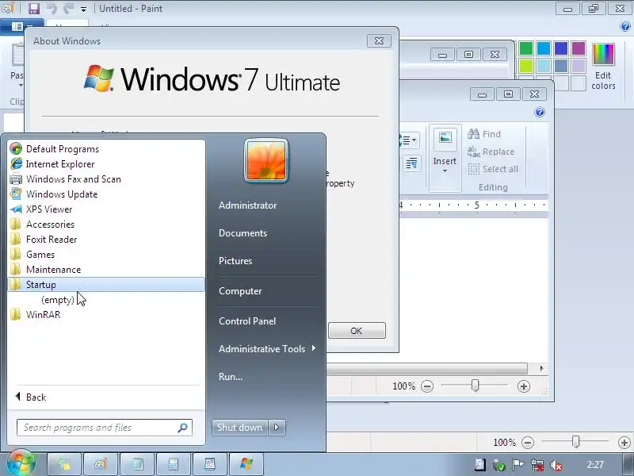Screen dimensions: 634x476
Task: Open Pictures from the Start menu
Action: pyautogui.click(x=235, y=261)
